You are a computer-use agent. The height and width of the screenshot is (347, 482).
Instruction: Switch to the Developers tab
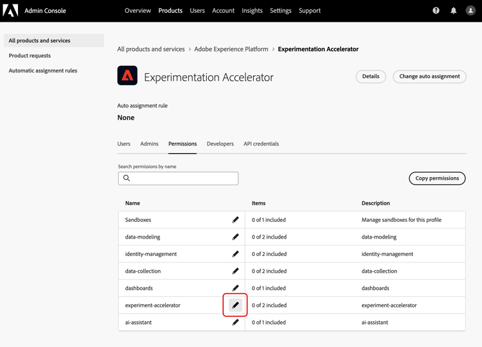coord(220,144)
